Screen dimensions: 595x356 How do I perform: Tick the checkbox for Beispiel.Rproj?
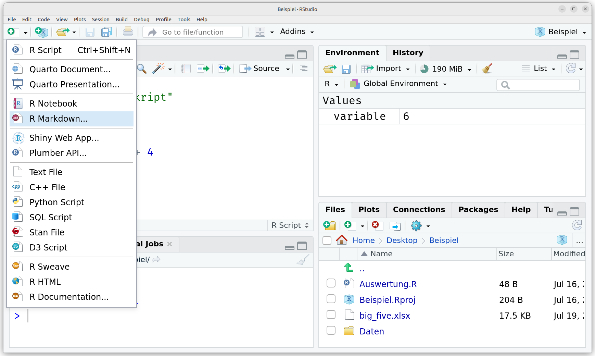(x=331, y=299)
